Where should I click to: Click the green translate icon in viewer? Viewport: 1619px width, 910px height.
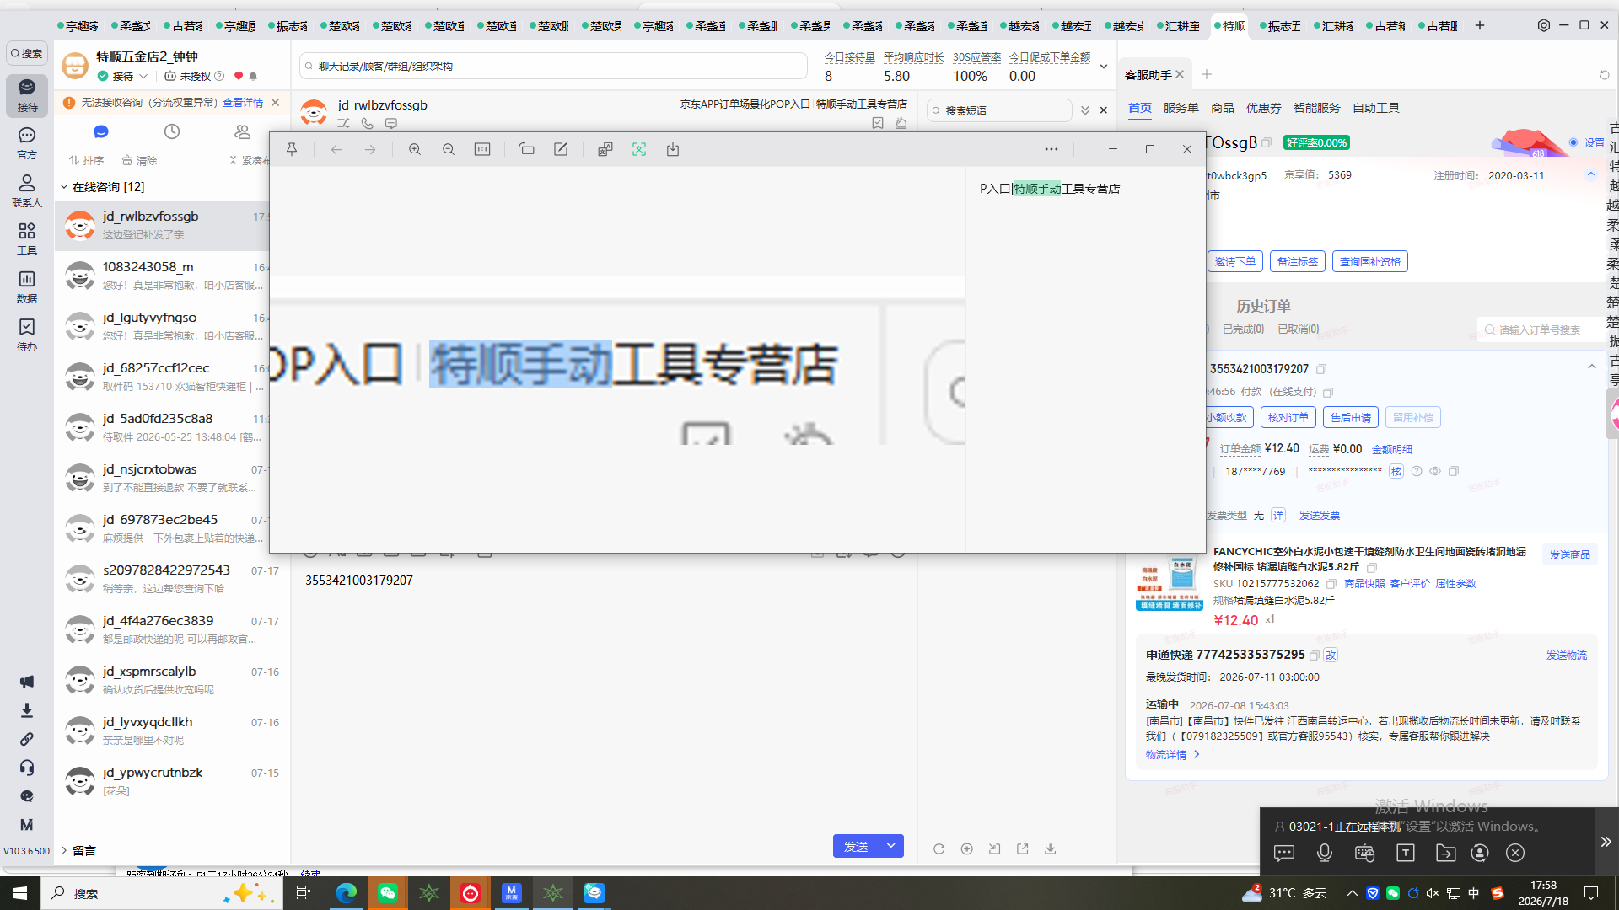[639, 149]
